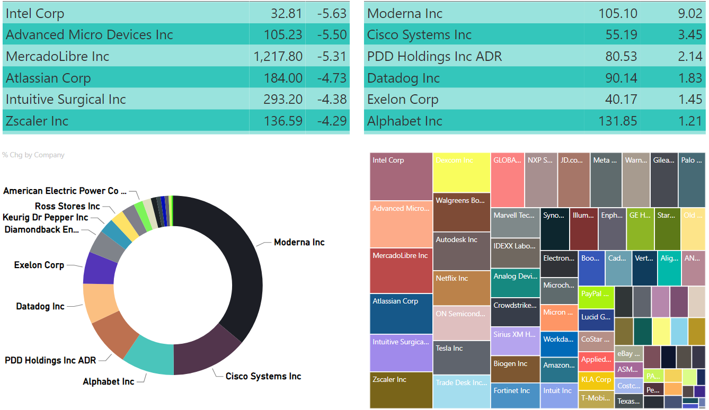Select the Zscaler Inc treemap tile
Screen dimensions: 709x410
(401, 390)
